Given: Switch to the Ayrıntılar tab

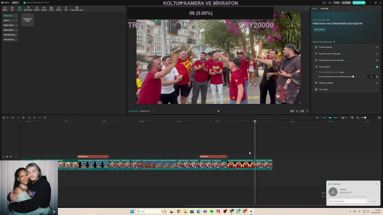Looking at the screenshot, I should click(324, 8).
